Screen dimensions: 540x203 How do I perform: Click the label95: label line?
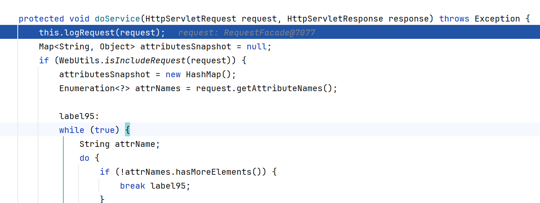coord(79,116)
